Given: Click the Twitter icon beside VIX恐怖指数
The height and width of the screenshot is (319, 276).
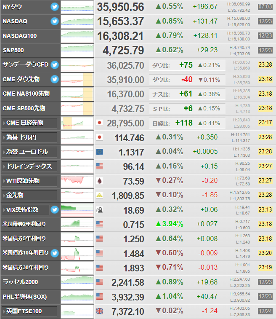Looking at the screenshot, I should click(x=54, y=209).
